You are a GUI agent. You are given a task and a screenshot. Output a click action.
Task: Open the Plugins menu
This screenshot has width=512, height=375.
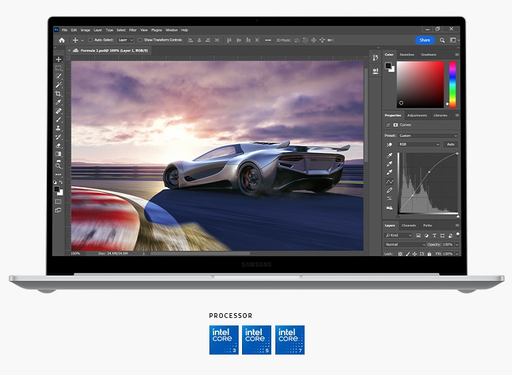pos(157,30)
